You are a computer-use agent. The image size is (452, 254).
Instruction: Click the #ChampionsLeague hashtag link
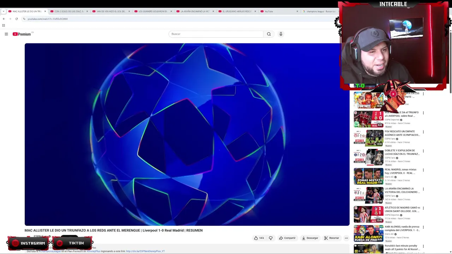50,251
